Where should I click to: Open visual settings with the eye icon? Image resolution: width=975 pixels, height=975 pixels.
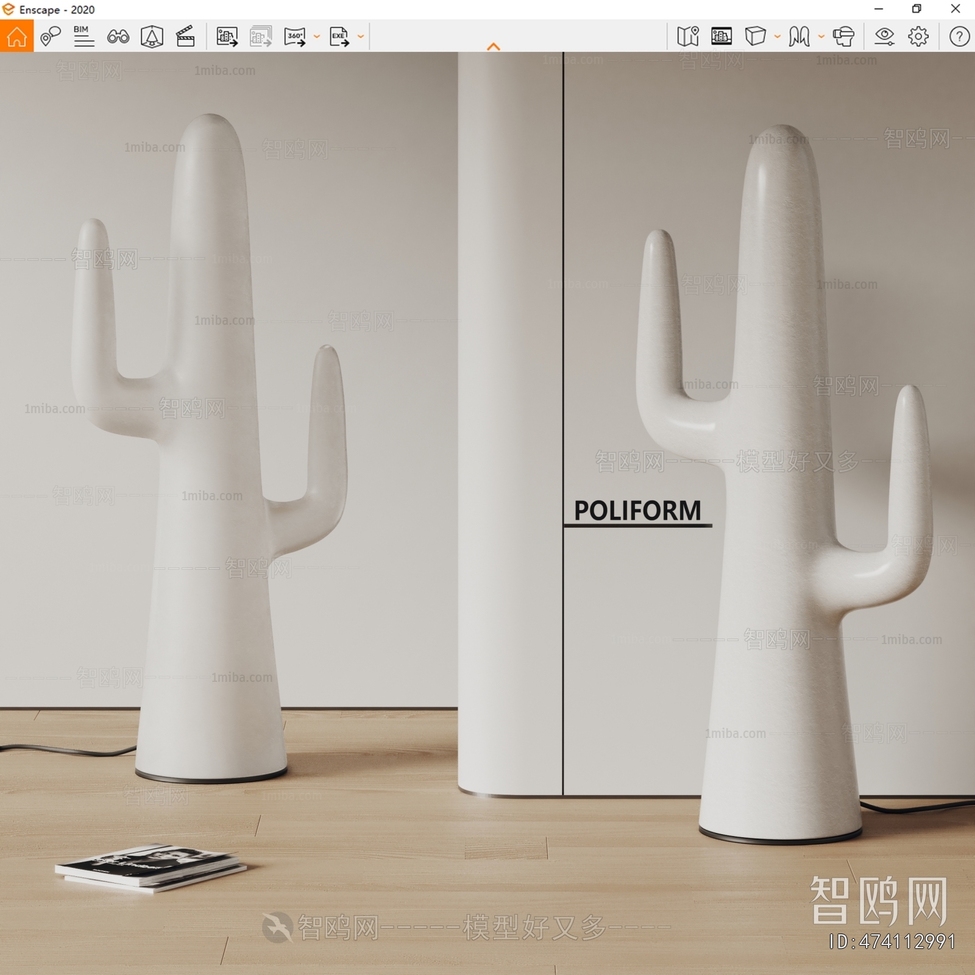pyautogui.click(x=885, y=38)
